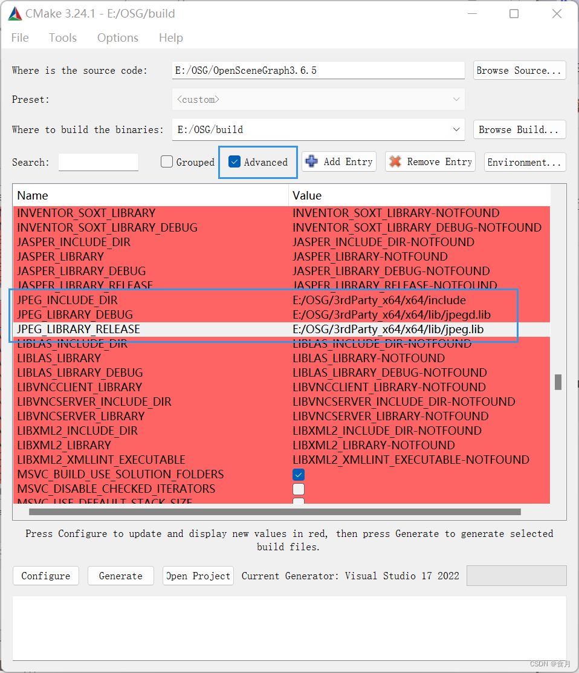Image resolution: width=579 pixels, height=673 pixels.
Task: Open the Preset dropdown
Action: [x=456, y=99]
